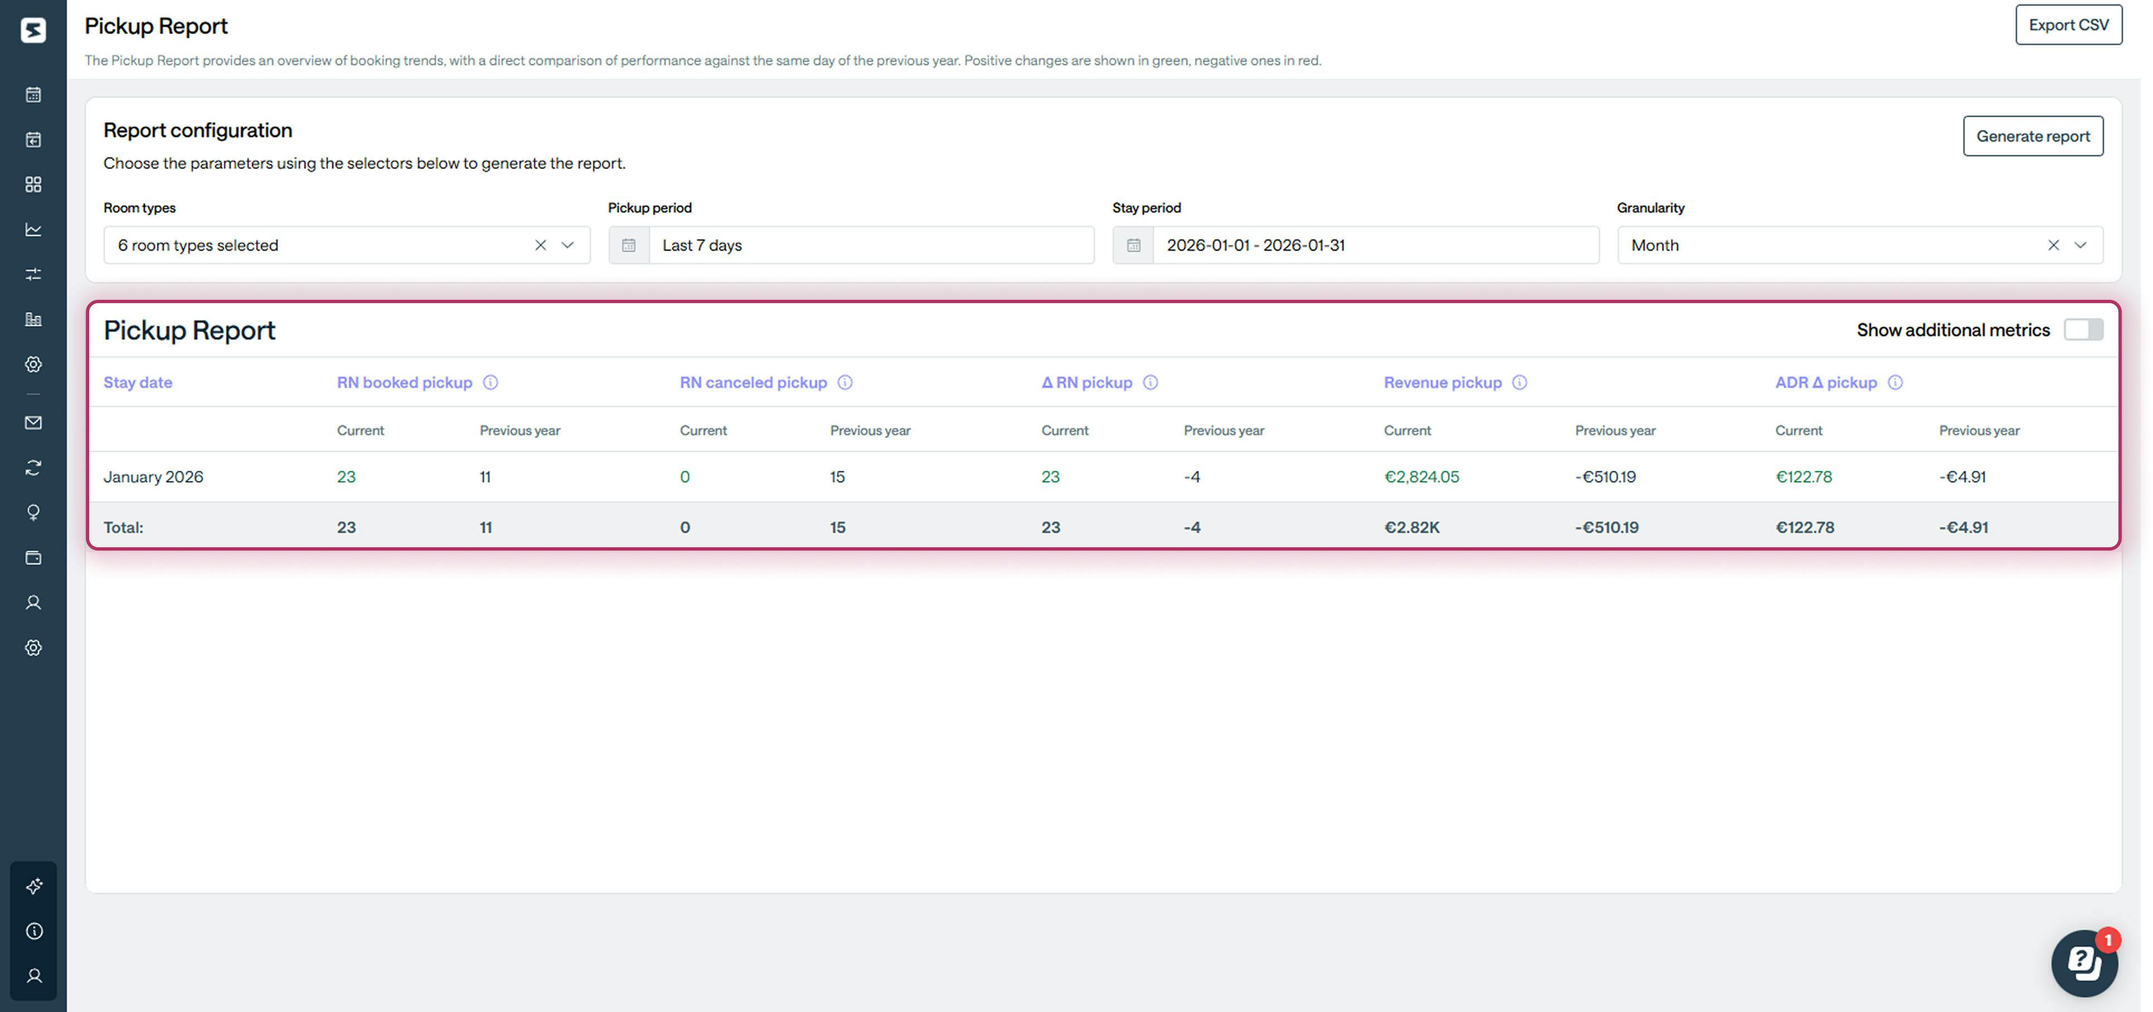
Task: Click the sync arrows sidebar icon
Action: coord(33,468)
